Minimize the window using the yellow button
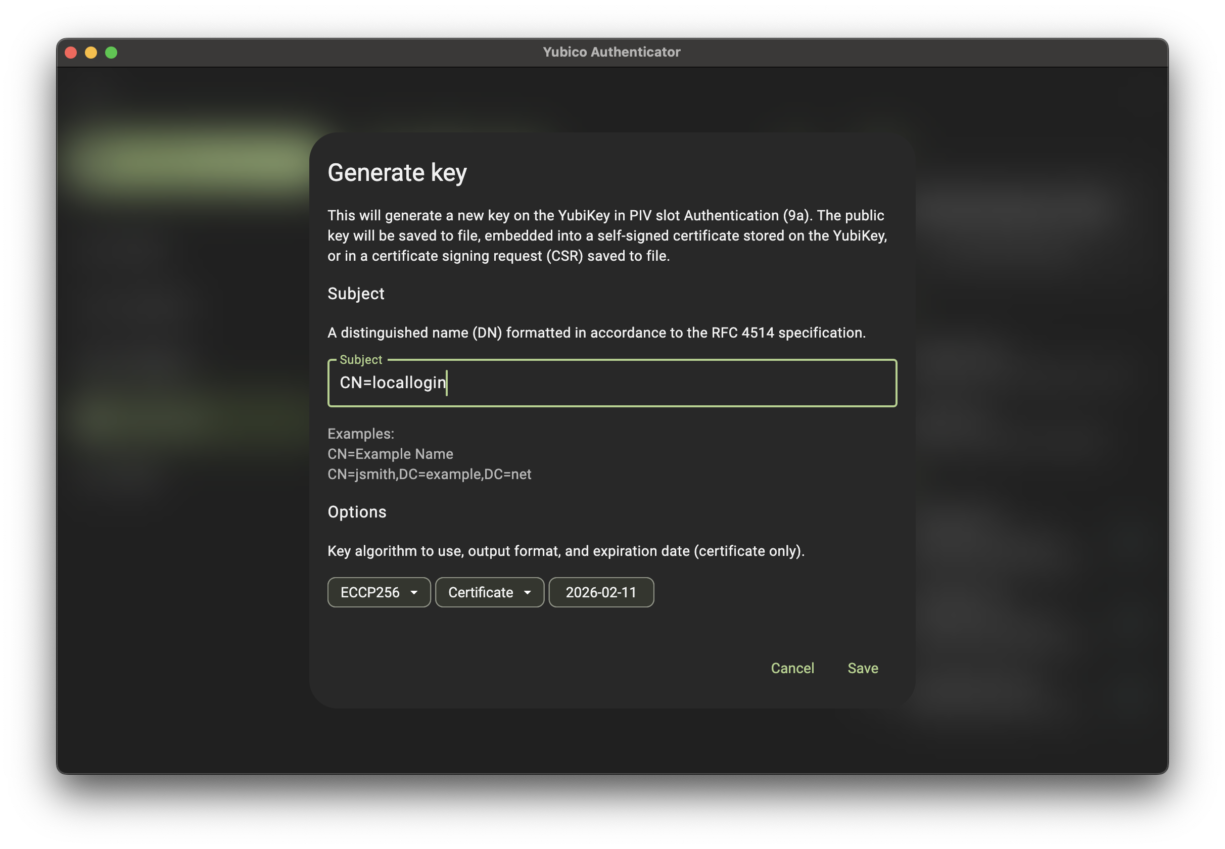This screenshot has width=1225, height=849. tap(91, 52)
